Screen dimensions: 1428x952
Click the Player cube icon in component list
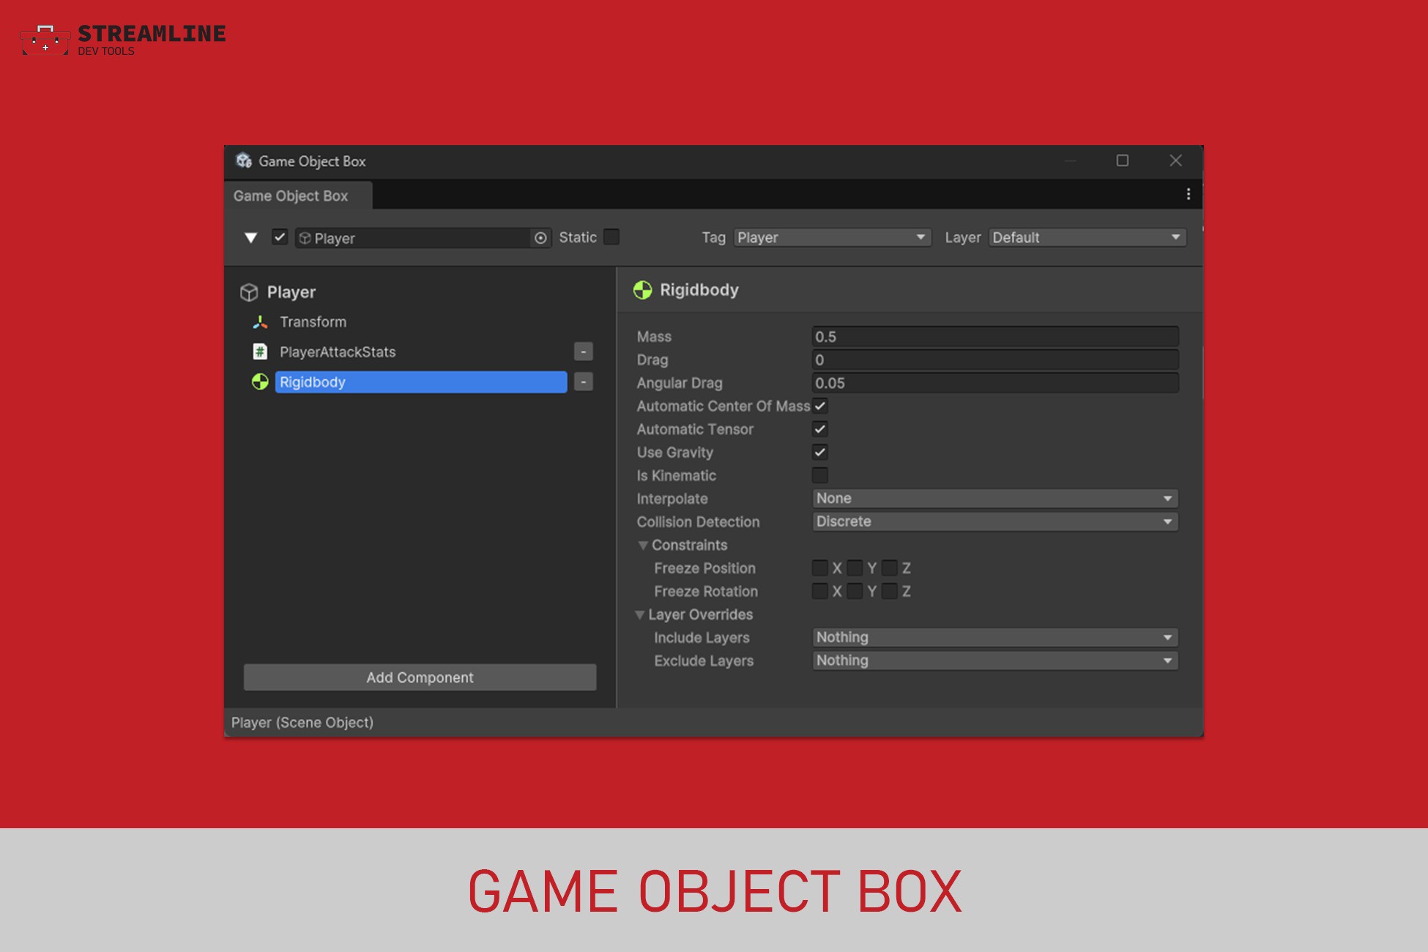249,292
